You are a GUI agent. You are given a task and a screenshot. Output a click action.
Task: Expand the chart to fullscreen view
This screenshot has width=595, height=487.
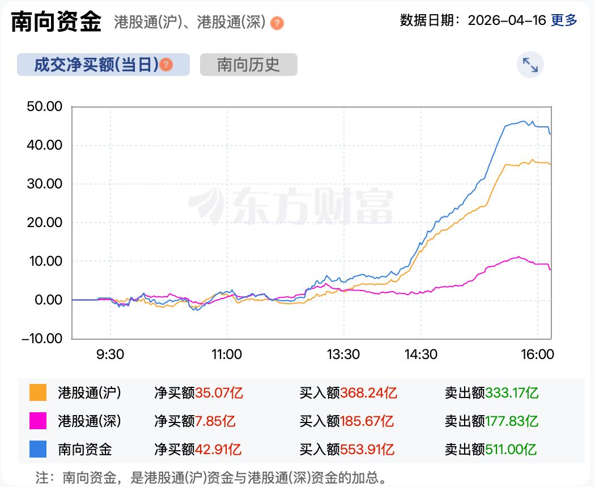pos(530,65)
